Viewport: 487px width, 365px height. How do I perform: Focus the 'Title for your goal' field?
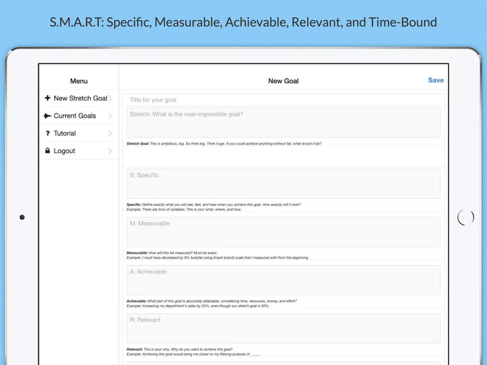click(x=283, y=100)
